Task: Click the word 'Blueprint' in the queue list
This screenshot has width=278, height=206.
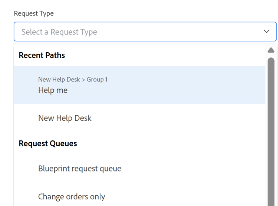Action: coord(55,169)
